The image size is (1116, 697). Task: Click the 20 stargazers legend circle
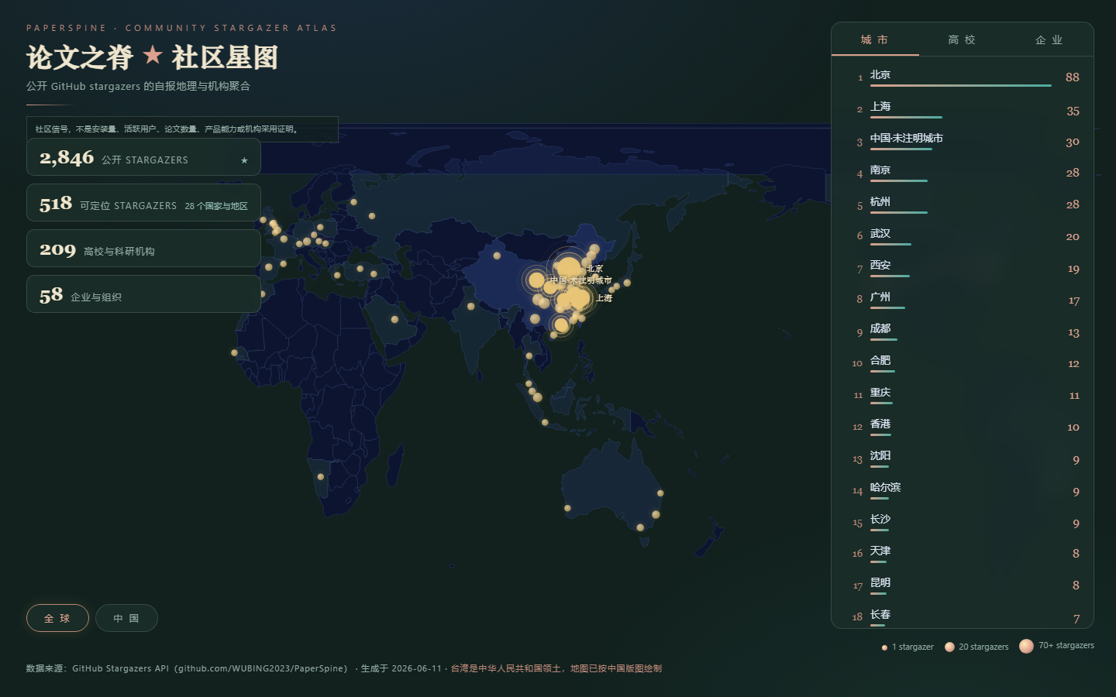[949, 647]
